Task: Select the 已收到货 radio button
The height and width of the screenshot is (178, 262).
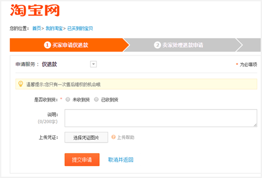Action: point(96,99)
